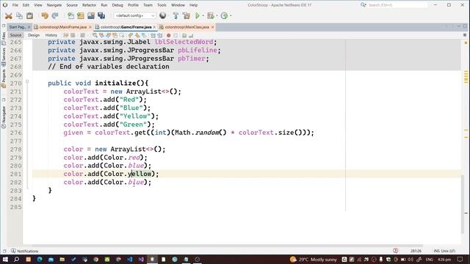Click the New File icon
The height and width of the screenshot is (264, 470).
click(70, 15)
